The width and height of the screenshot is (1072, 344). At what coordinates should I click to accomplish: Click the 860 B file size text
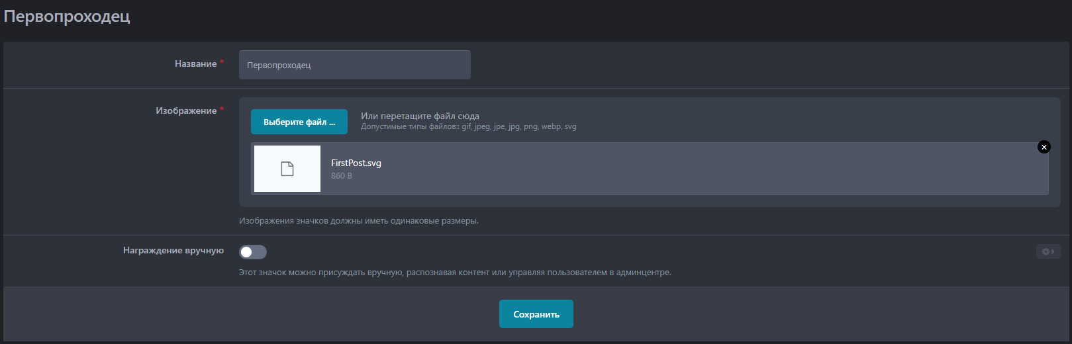click(x=341, y=176)
